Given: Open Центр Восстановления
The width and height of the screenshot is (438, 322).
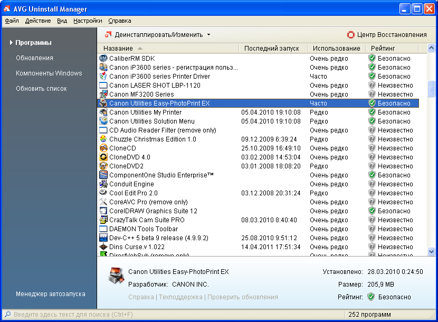Looking at the screenshot, I should 387,35.
